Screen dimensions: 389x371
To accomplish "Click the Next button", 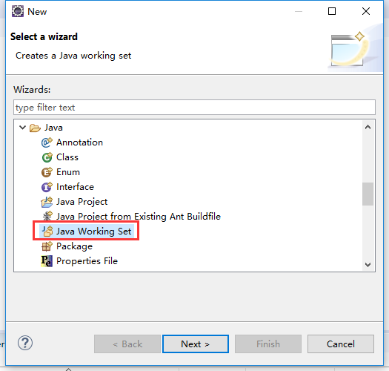I will coord(196,344).
